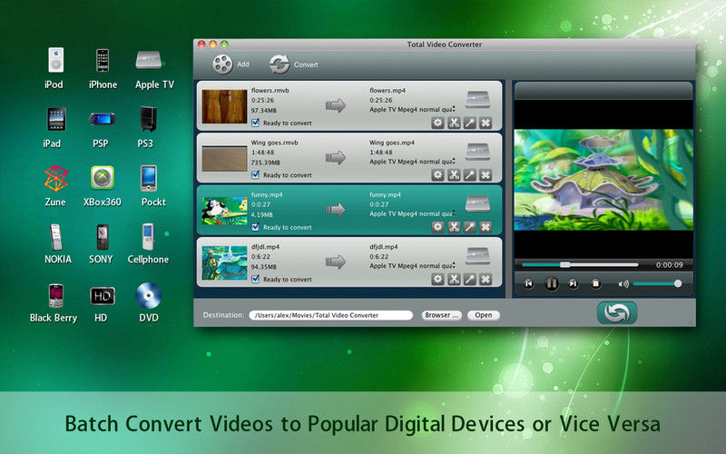The image size is (726, 454).
Task: Click the PSP device icon
Action: (103, 119)
